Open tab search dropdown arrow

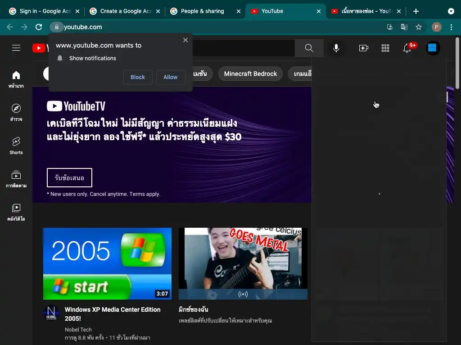[451, 11]
